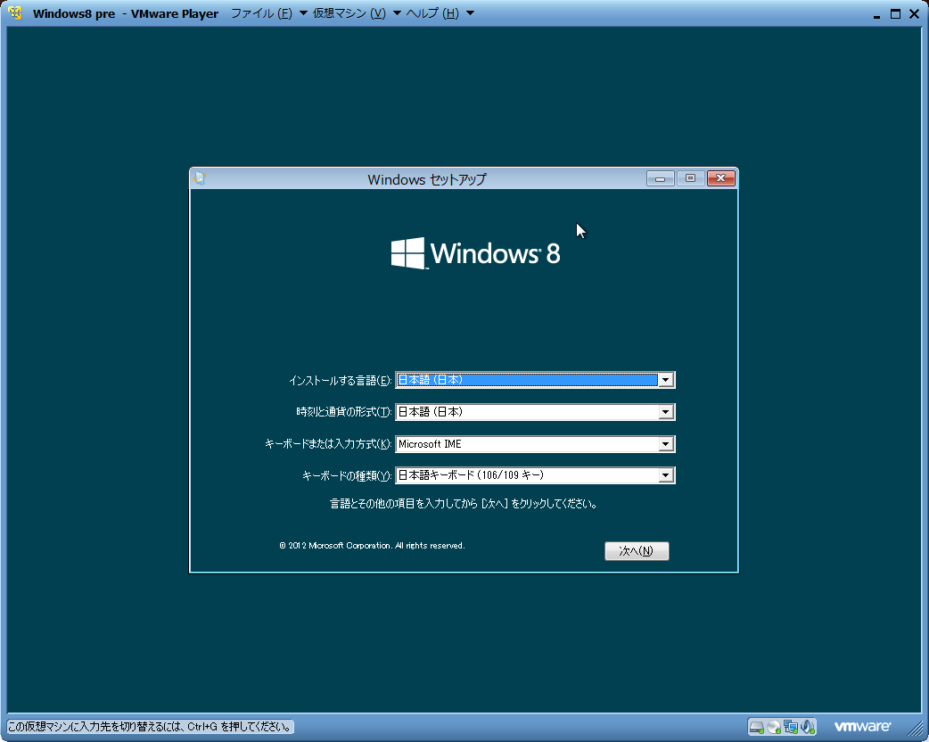
Task: Click the VMware Player app icon in title bar
Action: click(15, 13)
